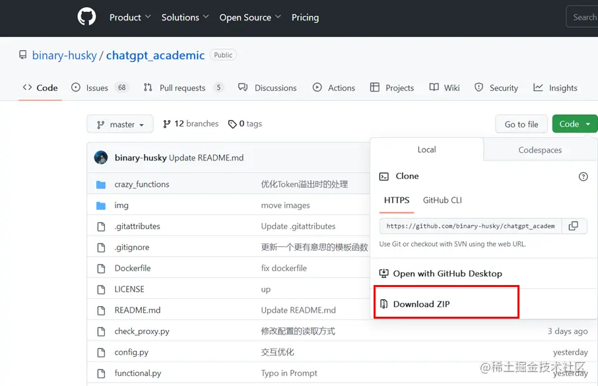Click the tag icon next to 0 tags
Viewport: 598px width, 386px height.
tap(232, 124)
